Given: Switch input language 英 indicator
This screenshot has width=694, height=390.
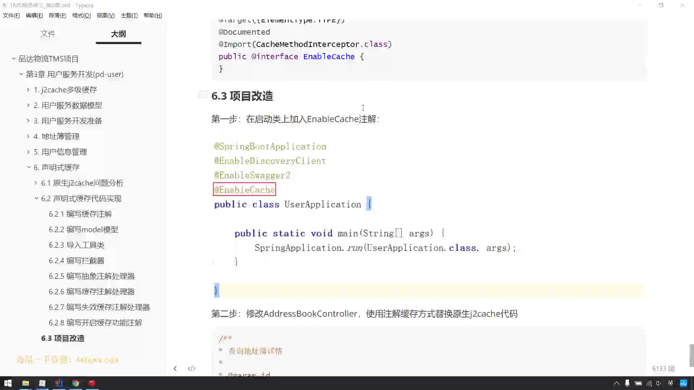Looking at the screenshot, I should [671, 383].
